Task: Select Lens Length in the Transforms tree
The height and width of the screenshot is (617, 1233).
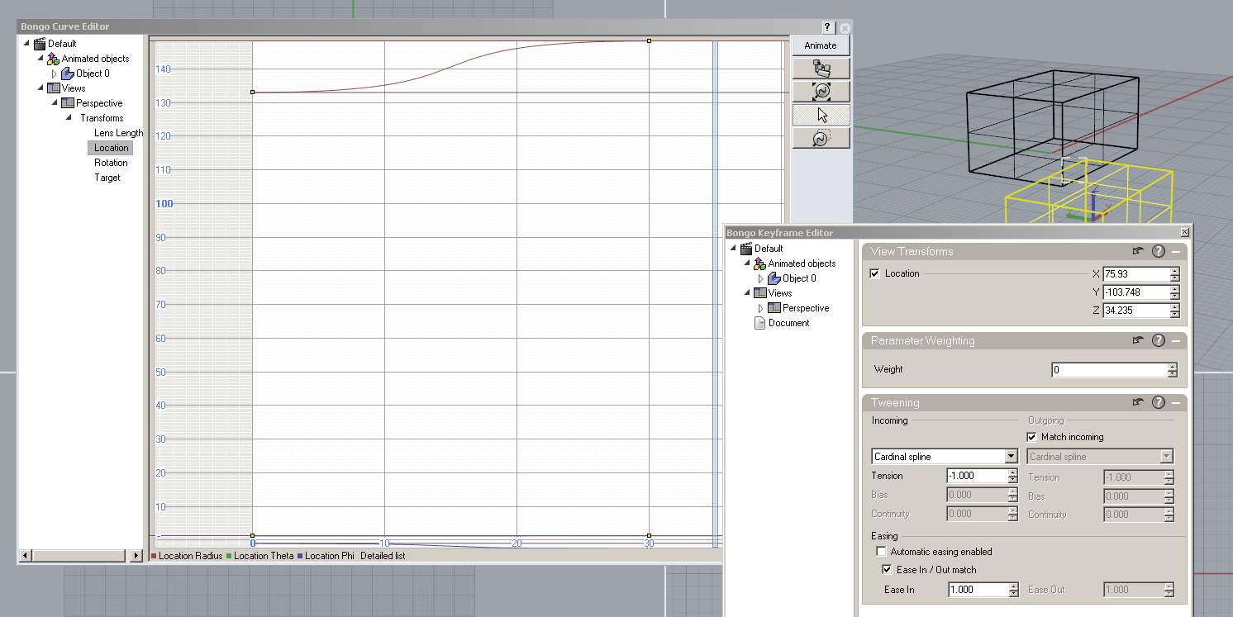Action: point(118,133)
